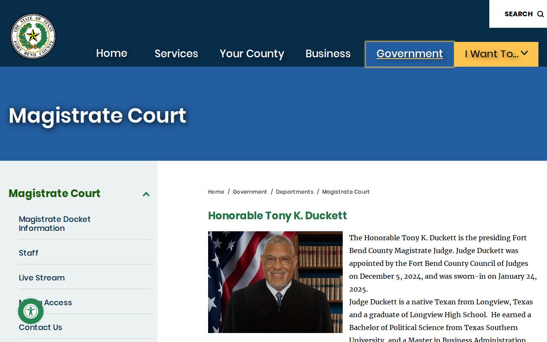The width and height of the screenshot is (547, 342).
Task: Click the Government breadcrumb link
Action: tap(250, 192)
